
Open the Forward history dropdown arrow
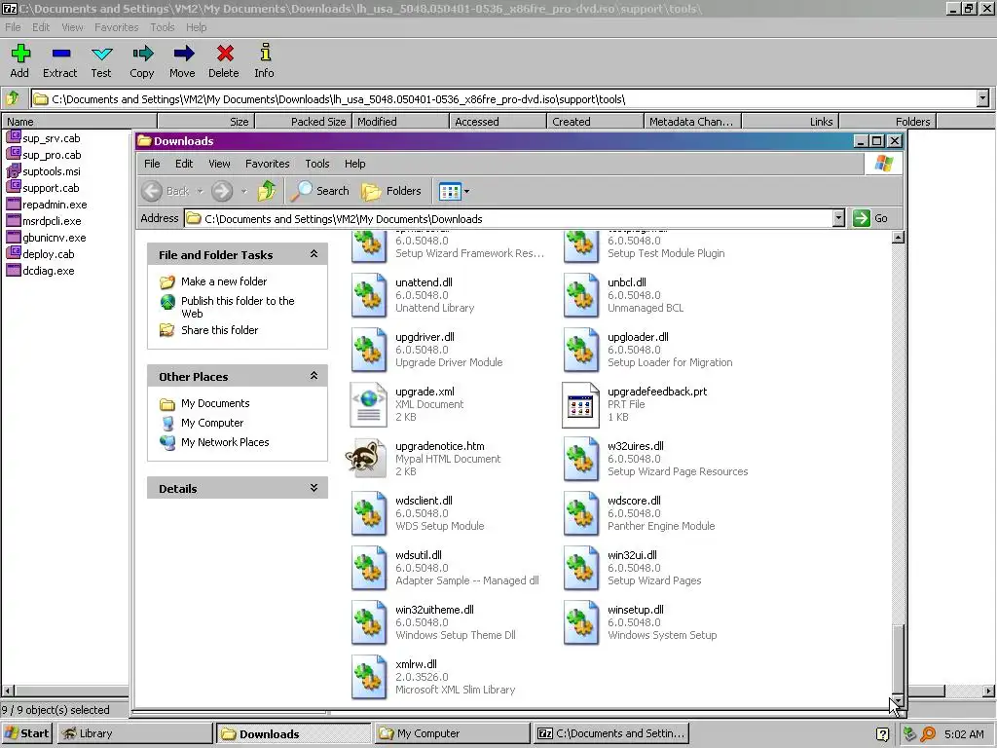tap(243, 191)
